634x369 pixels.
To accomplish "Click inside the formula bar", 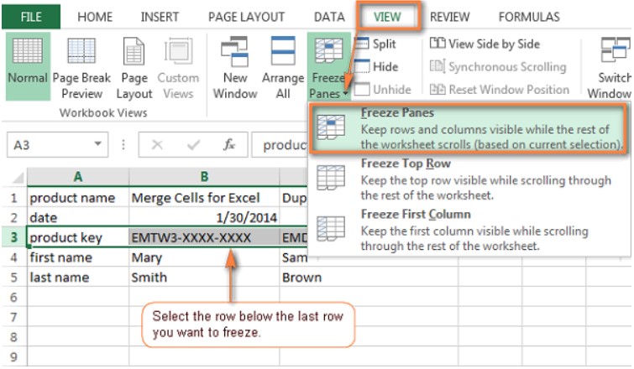I will coord(280,144).
